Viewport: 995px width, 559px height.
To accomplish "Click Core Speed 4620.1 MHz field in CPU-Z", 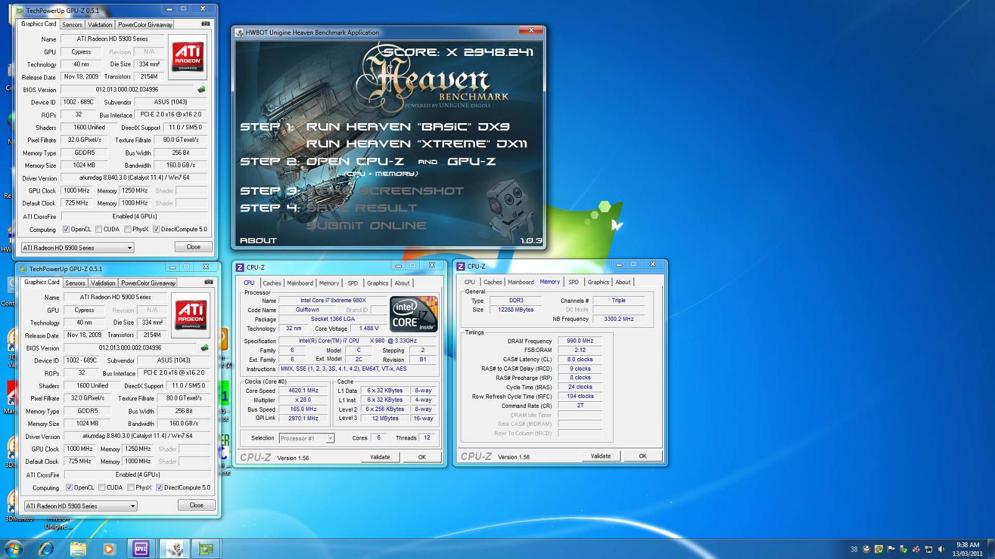I will click(303, 390).
